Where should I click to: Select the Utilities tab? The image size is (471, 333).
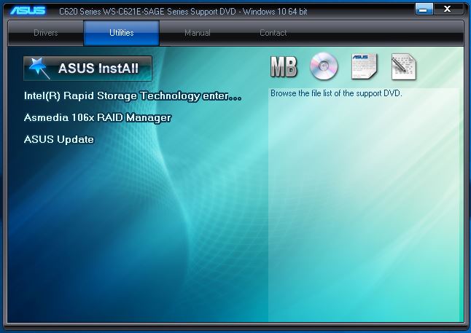[121, 33]
